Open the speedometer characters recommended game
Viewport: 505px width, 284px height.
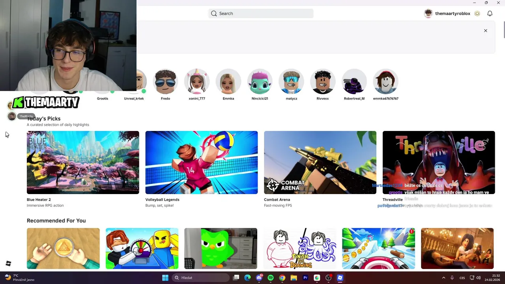[142, 248]
